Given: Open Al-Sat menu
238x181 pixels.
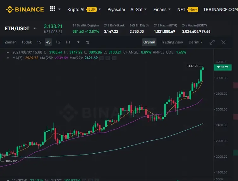Looking at the screenshot, I should 137,9.
